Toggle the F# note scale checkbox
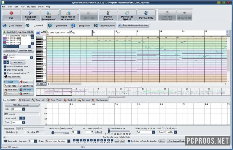The width and height of the screenshot is (233, 150). tap(95, 140)
